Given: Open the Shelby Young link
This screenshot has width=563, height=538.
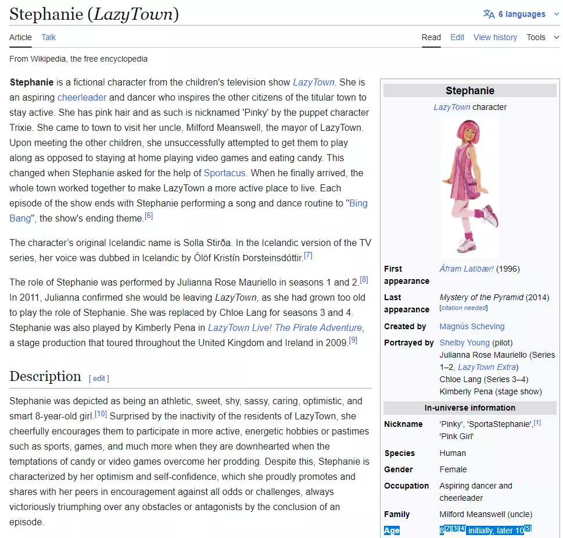Looking at the screenshot, I should [464, 343].
